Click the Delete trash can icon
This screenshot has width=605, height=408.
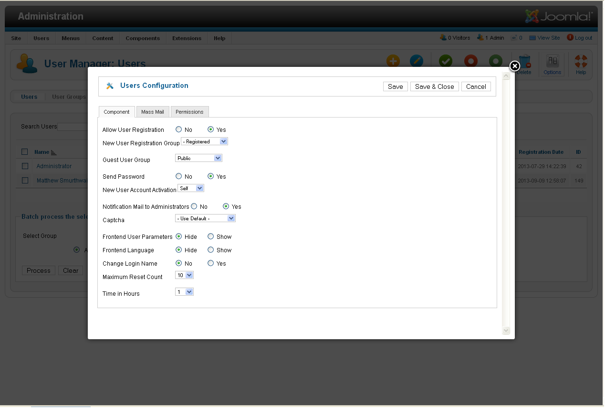[524, 61]
